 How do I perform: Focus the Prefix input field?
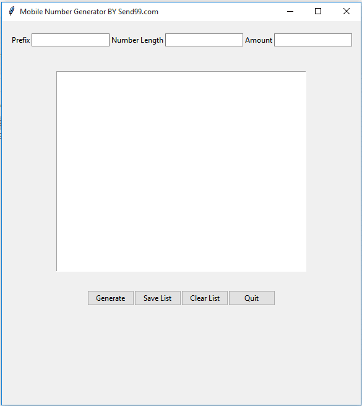71,40
